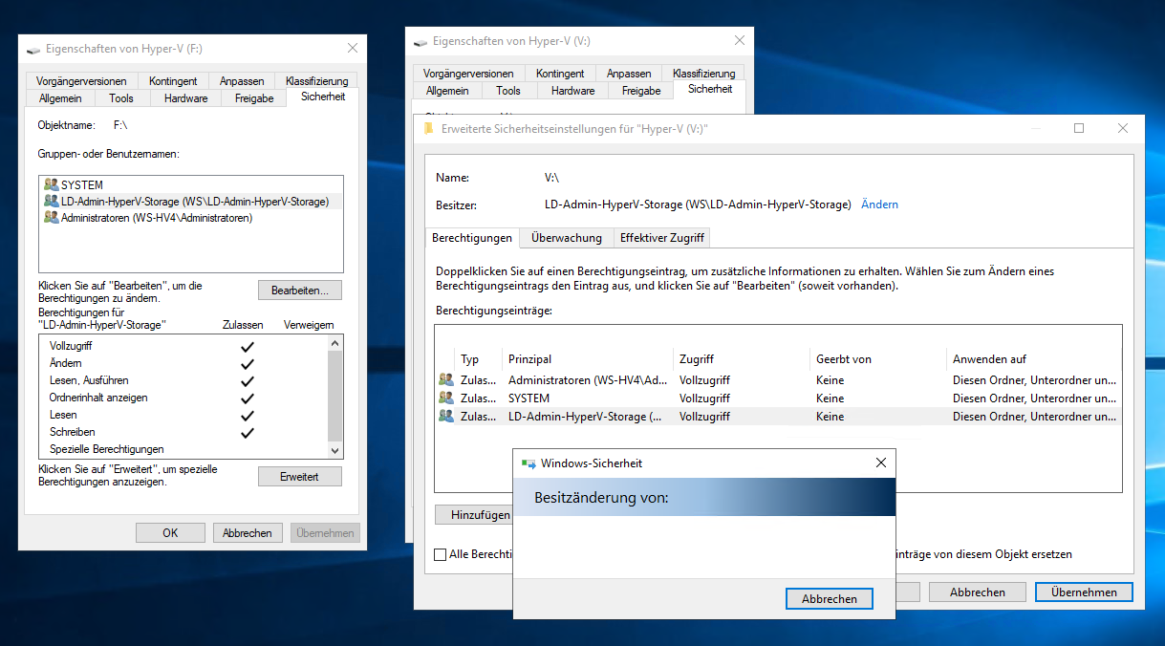The image size is (1165, 646).
Task: Open Allgemein tab in F: properties
Action: [x=60, y=98]
